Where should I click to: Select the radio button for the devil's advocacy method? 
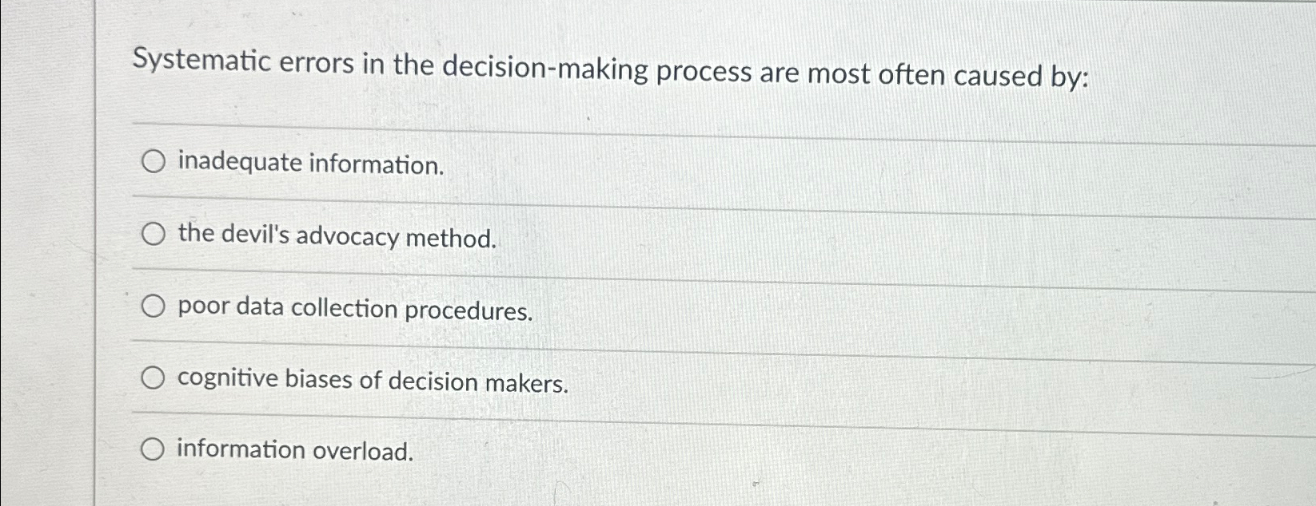coord(154,233)
